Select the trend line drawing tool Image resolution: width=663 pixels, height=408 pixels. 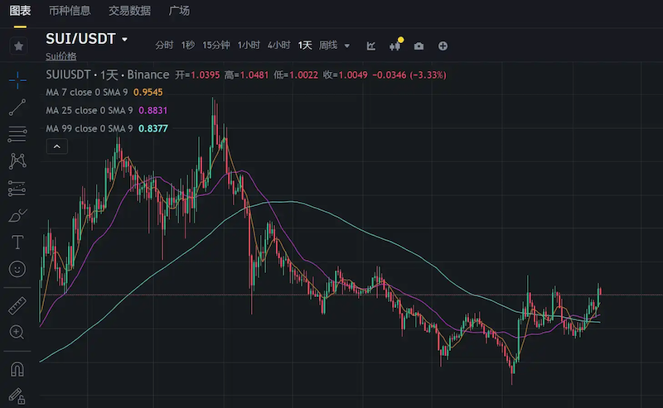pyautogui.click(x=17, y=107)
